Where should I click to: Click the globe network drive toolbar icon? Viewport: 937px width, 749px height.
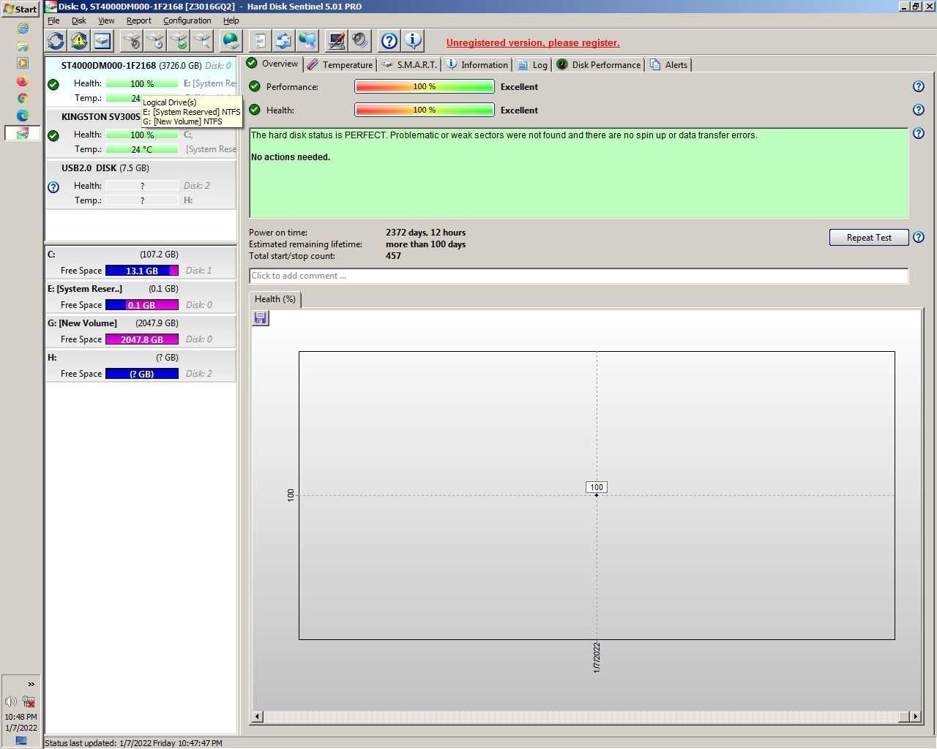(x=231, y=41)
